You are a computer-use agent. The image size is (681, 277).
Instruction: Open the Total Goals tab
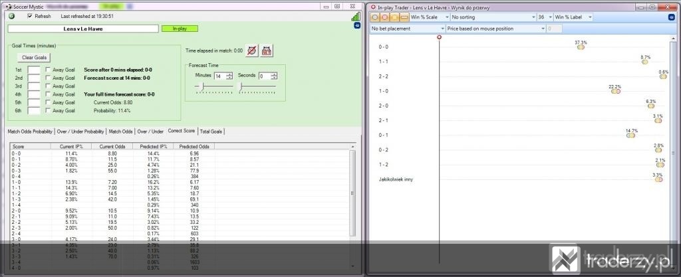coord(211,132)
